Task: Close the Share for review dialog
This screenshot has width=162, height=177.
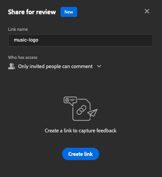Action: click(x=147, y=11)
